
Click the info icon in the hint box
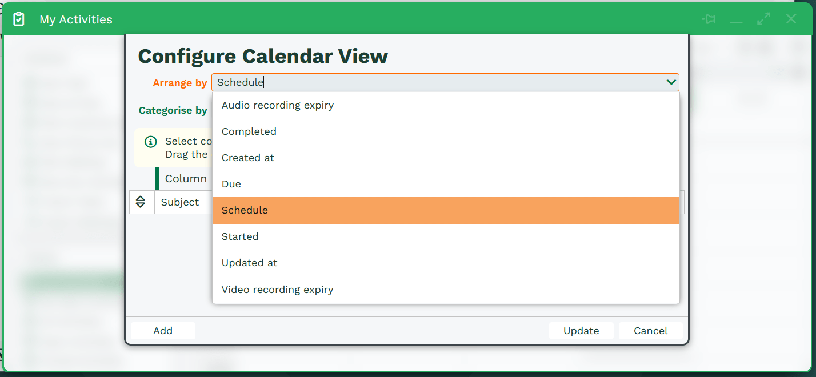pyautogui.click(x=150, y=142)
